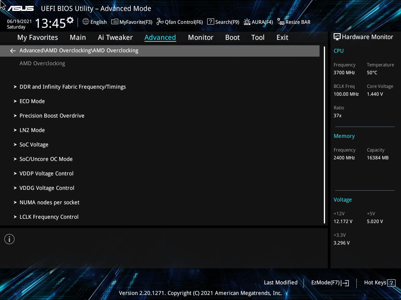Open the Boot tab
The image size is (401, 300).
coord(232,37)
